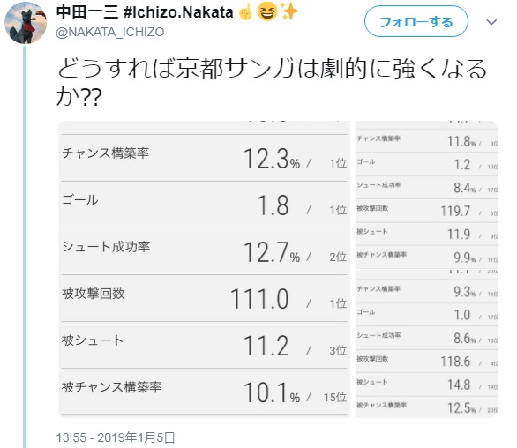The image size is (517, 448).
Task: Open the bottom-right stats image
Action: [x=427, y=344]
